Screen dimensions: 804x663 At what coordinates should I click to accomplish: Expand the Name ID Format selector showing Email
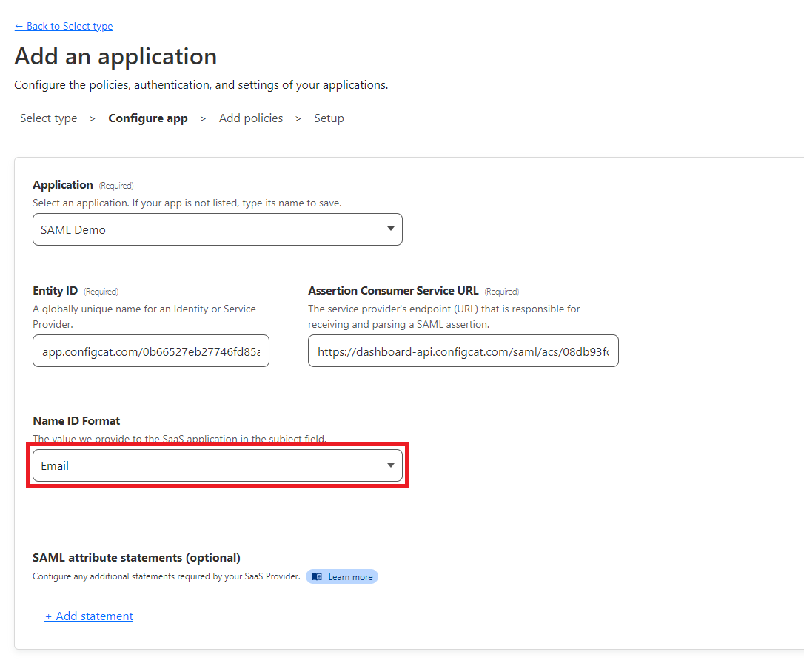217,465
